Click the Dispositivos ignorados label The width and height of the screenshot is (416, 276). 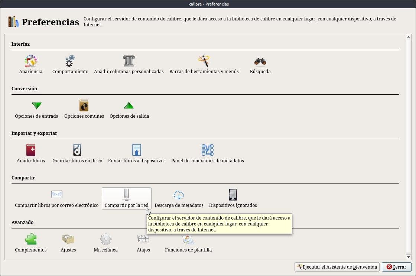click(x=233, y=205)
